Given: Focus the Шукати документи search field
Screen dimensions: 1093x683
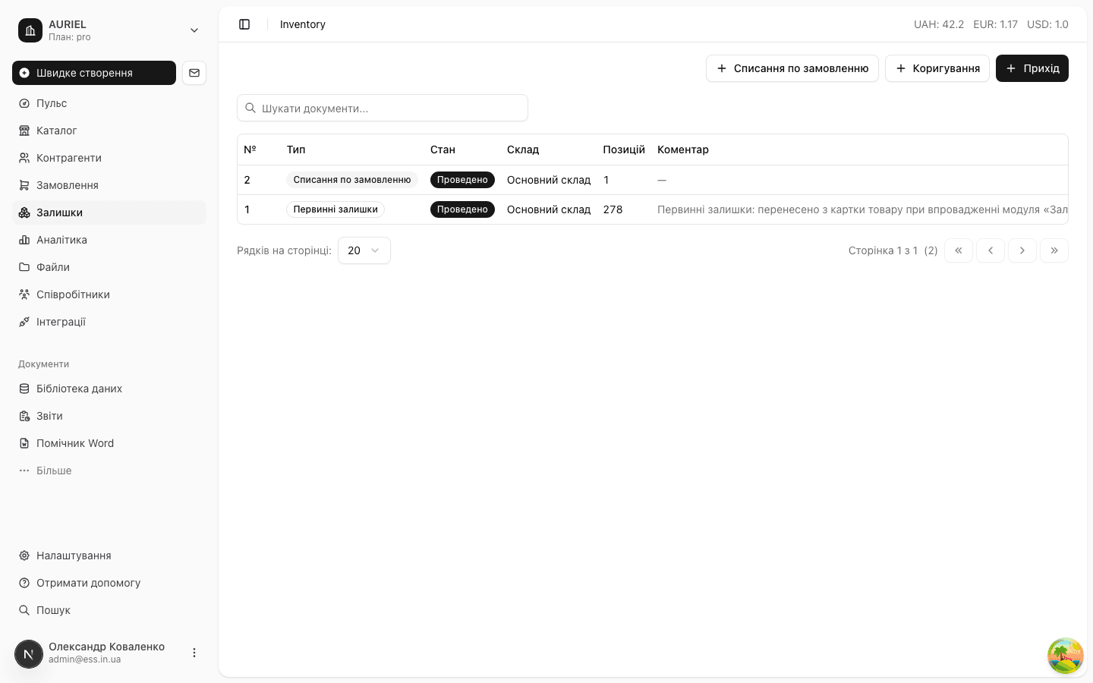Looking at the screenshot, I should point(383,108).
